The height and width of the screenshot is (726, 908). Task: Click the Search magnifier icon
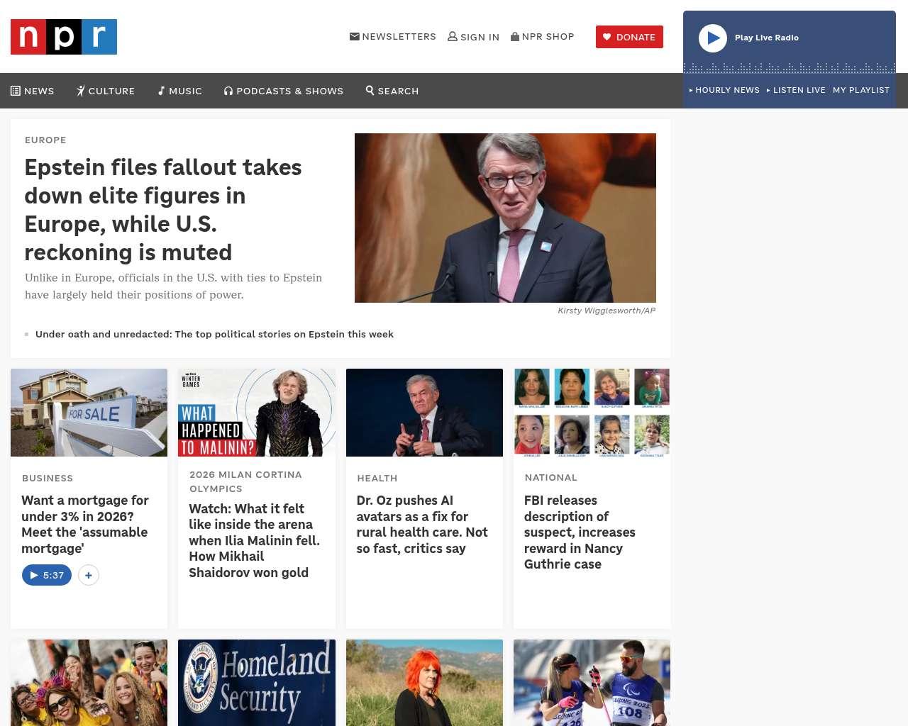point(370,90)
